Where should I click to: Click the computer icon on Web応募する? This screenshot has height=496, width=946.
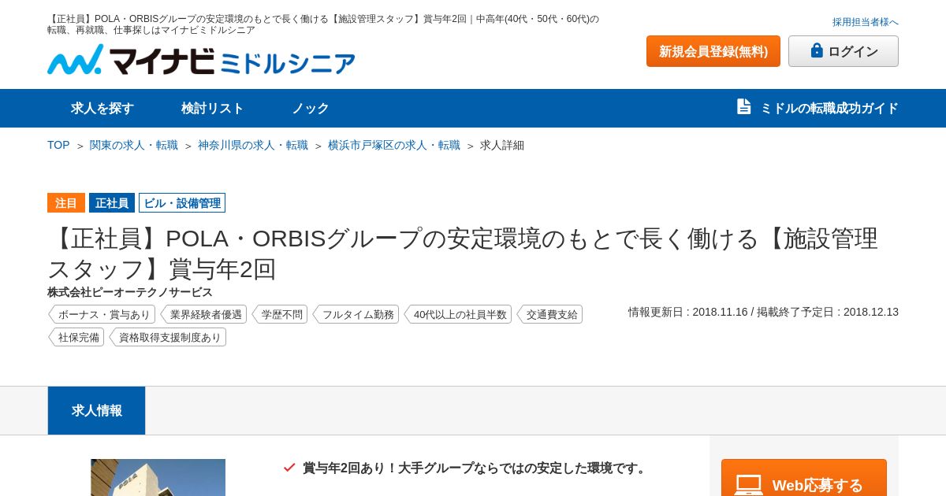[x=749, y=485]
